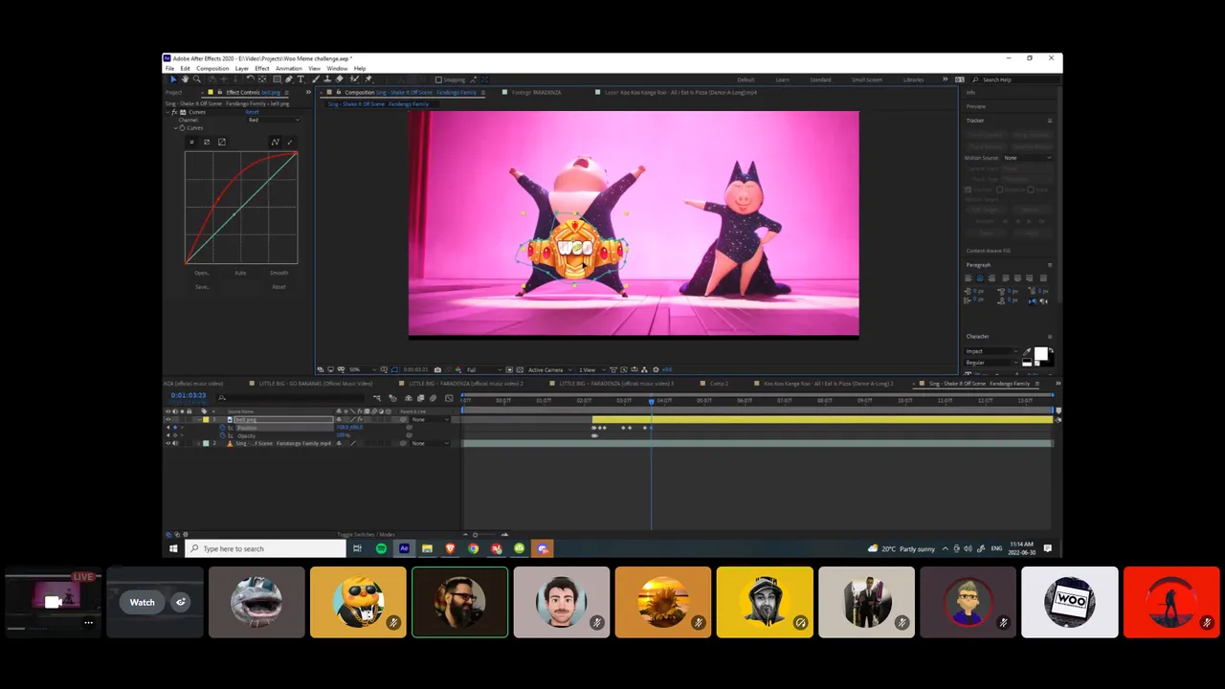Toggle the Position stopwatch on belt.png
This screenshot has height=689, width=1225.
222,428
